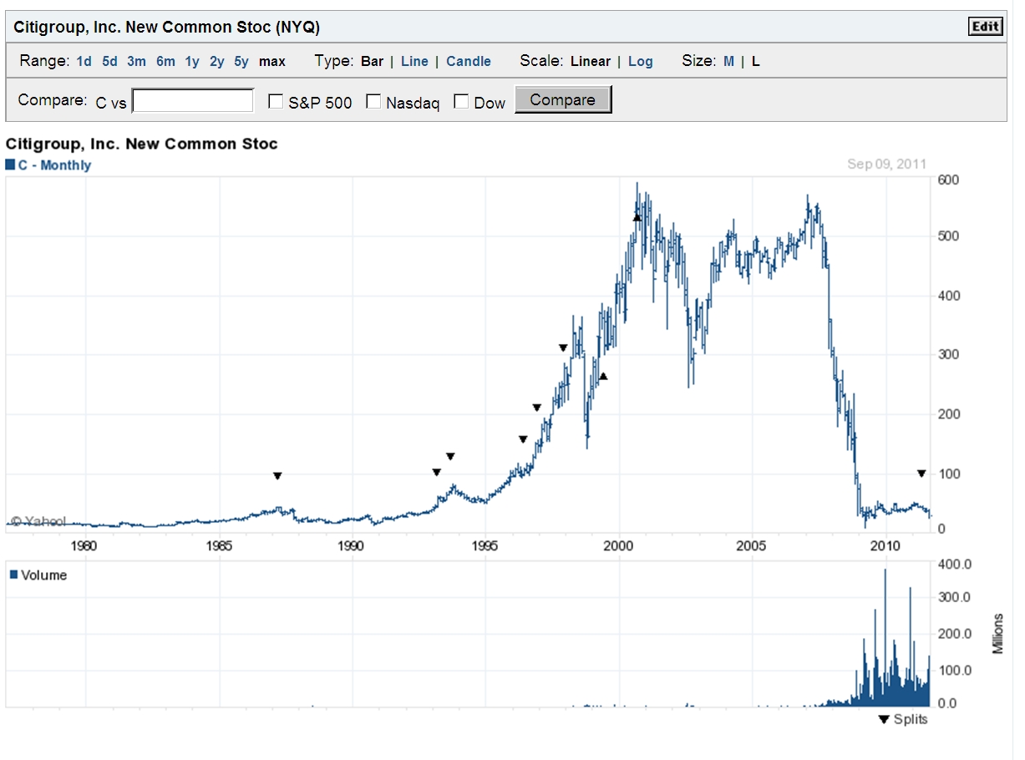This screenshot has width=1025, height=760.
Task: Set chart size to M
Action: point(728,61)
